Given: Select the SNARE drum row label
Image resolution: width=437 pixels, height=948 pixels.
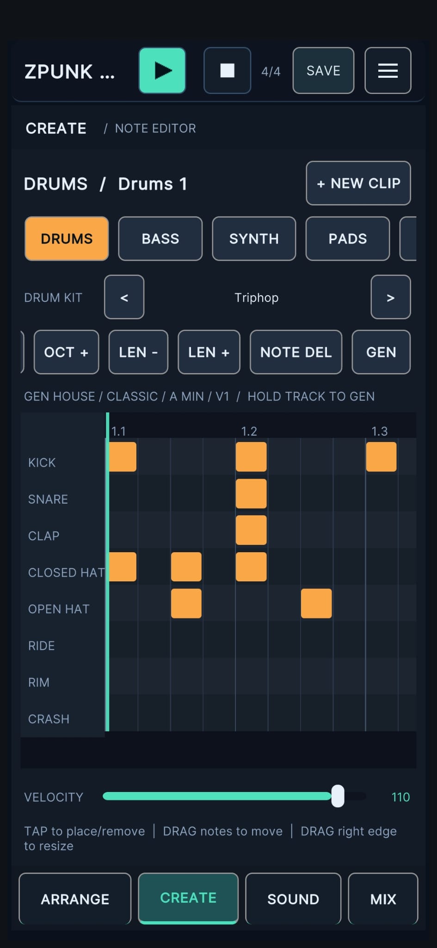Looking at the screenshot, I should click(48, 499).
